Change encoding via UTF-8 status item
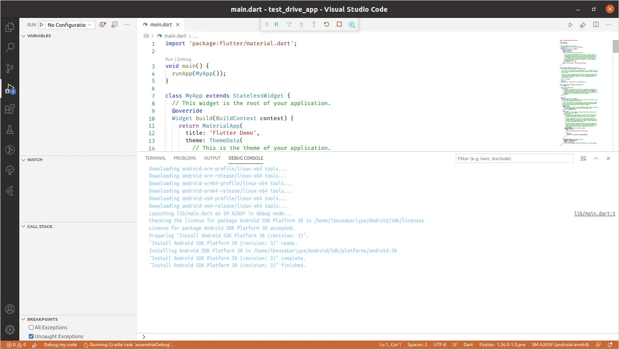 tap(439, 345)
